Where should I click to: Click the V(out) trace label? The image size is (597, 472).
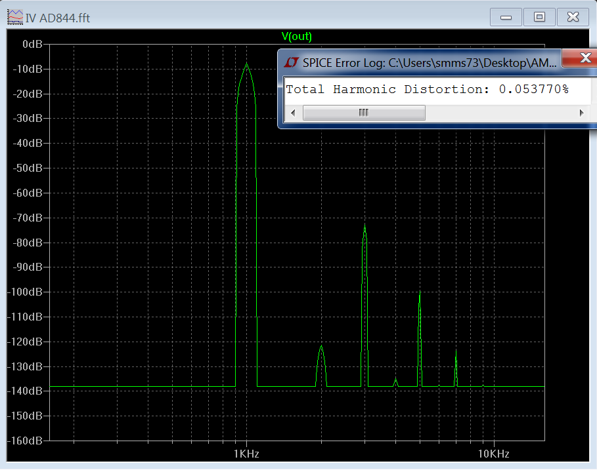297,37
